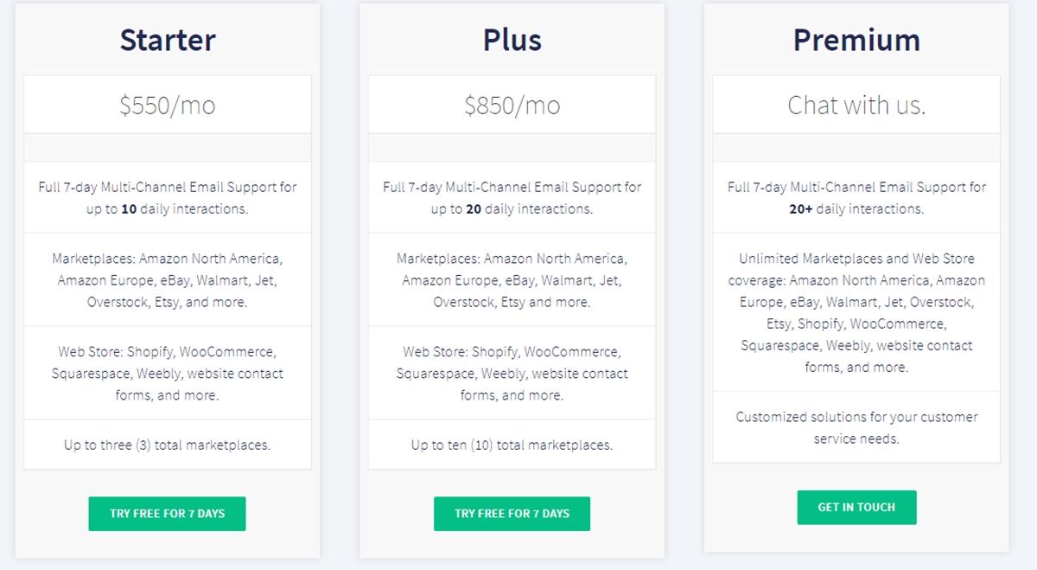Click the 'Chat with us.' text

(x=856, y=106)
